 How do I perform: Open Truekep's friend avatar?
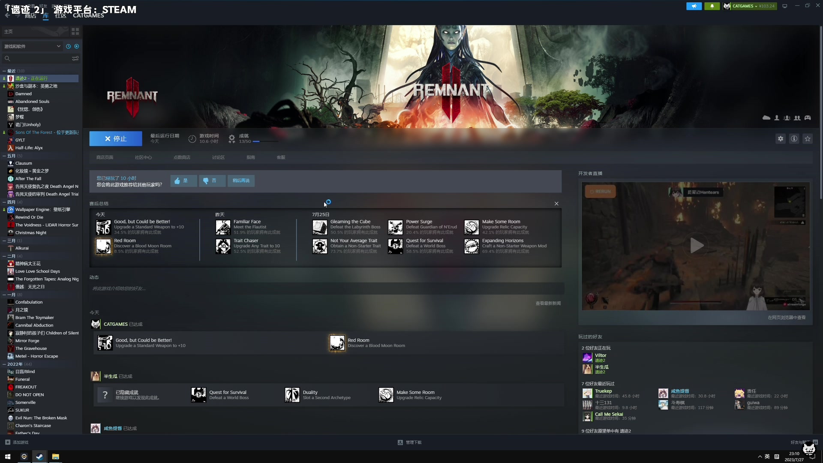[x=587, y=393]
